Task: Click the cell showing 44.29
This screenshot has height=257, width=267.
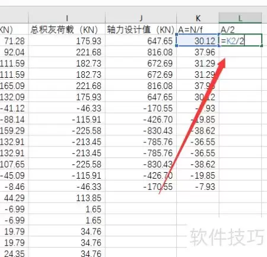Action: [x=14, y=198]
